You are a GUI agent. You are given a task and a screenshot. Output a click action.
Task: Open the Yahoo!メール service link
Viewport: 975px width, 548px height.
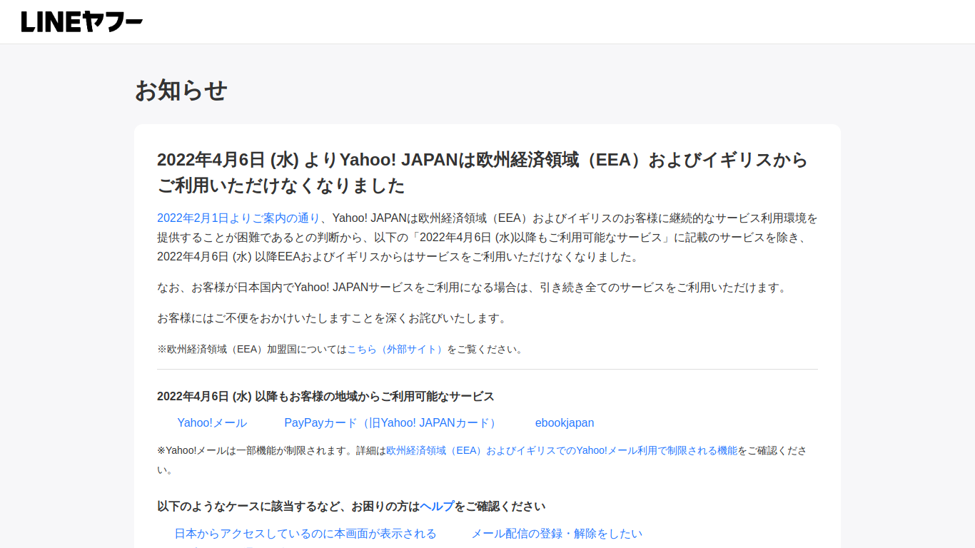click(212, 423)
